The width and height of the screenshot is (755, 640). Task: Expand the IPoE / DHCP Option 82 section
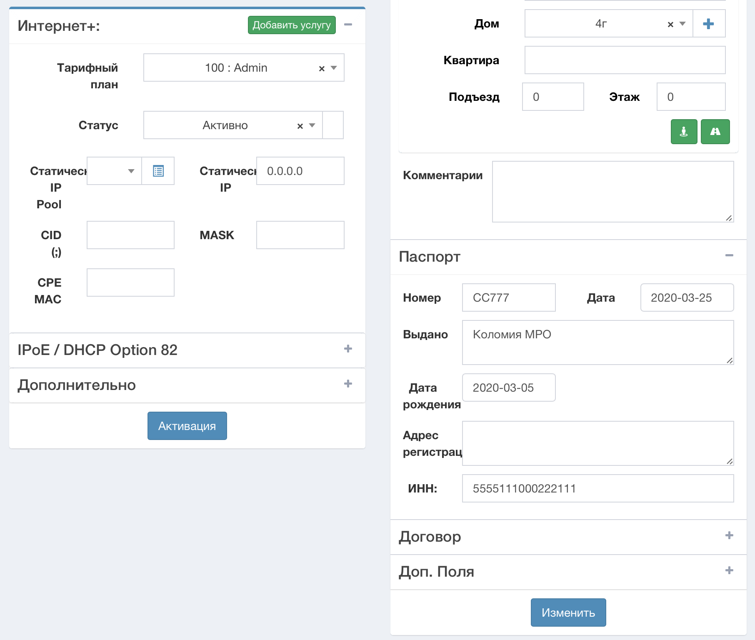[x=348, y=349]
